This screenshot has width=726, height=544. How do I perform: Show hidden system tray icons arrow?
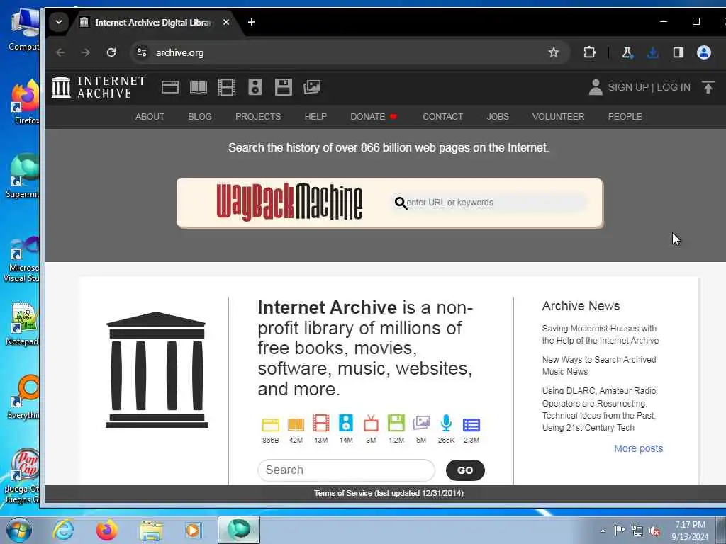(x=603, y=531)
